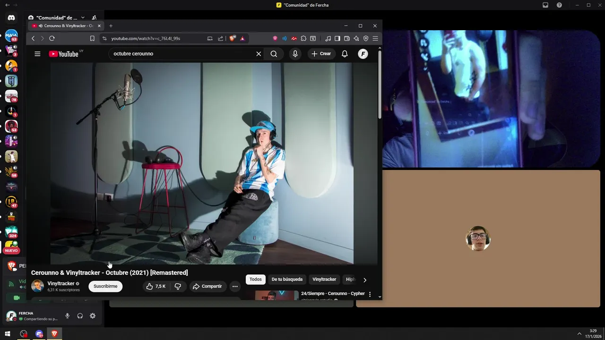Open 24/Siempre - Cerounno - Cypher video
Viewport: 605px width, 340px height.
click(333, 293)
